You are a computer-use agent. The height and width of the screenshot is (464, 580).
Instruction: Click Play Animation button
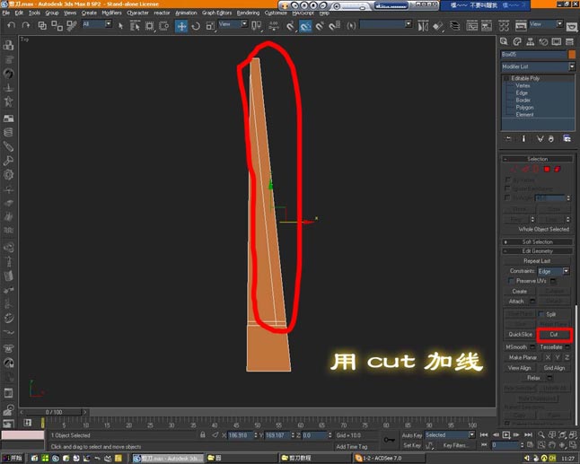point(506,434)
